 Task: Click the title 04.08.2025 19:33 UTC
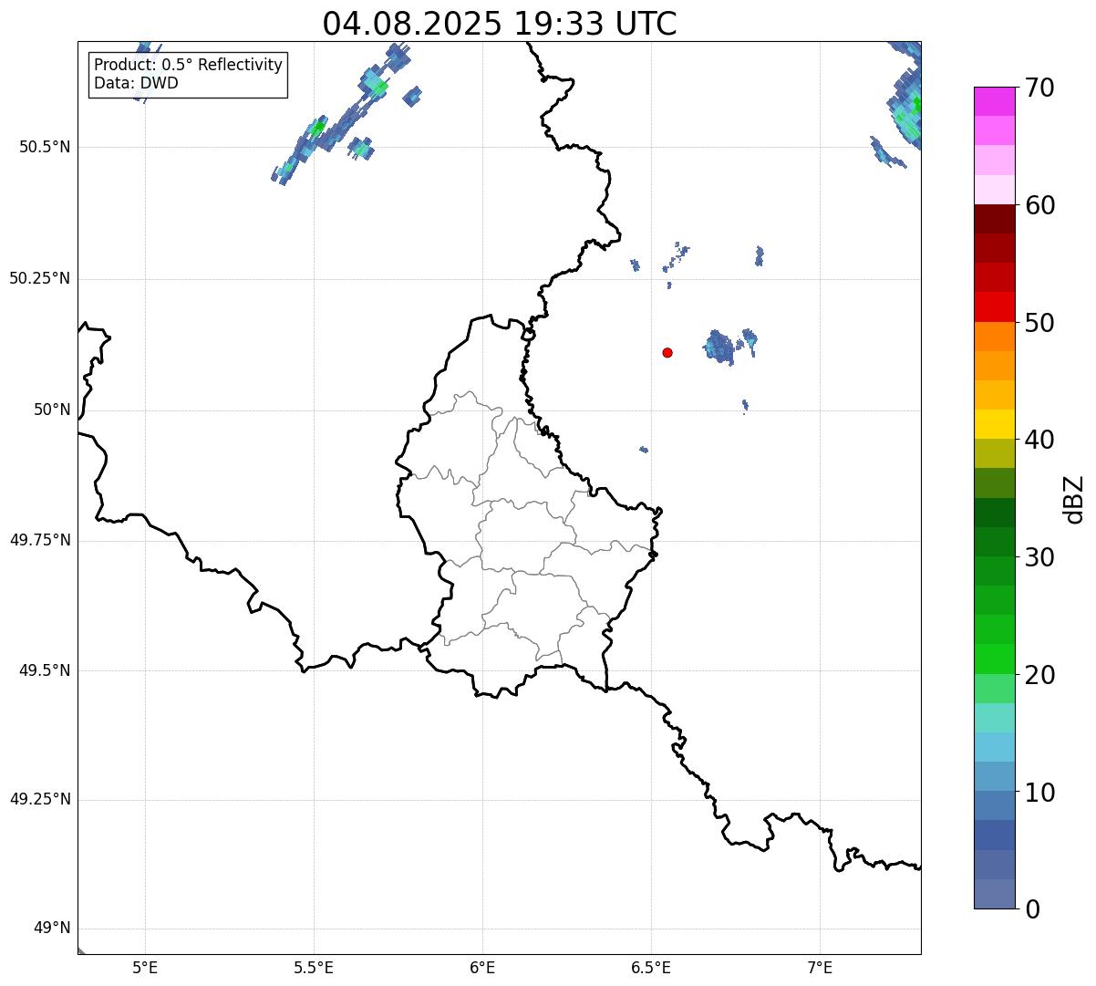(x=500, y=24)
